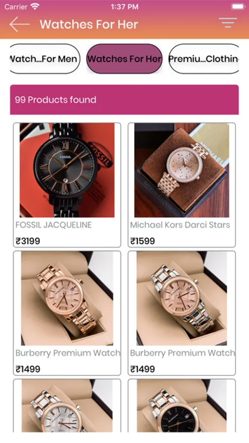Select the Watches For Her category pill
This screenshot has height=443, width=249.
(x=124, y=59)
